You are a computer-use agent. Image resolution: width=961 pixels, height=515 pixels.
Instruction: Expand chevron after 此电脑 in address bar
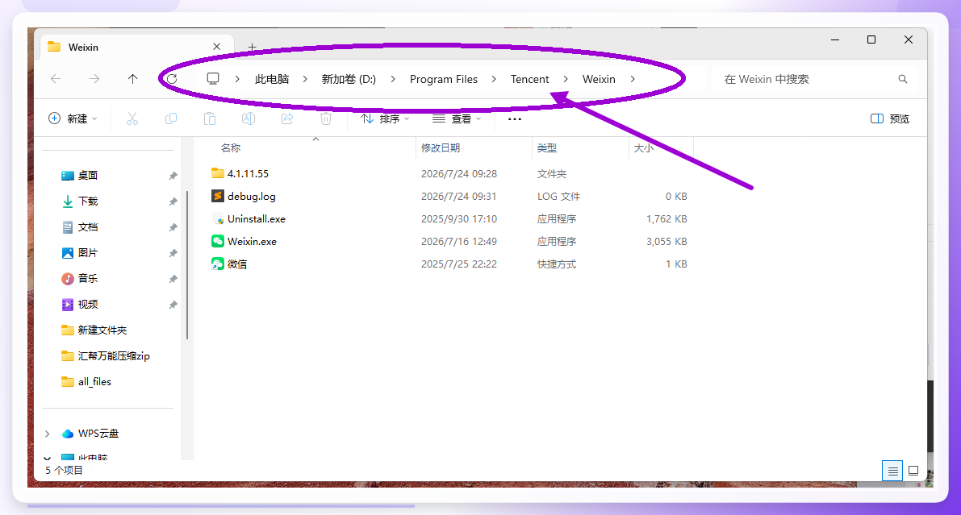(x=305, y=79)
